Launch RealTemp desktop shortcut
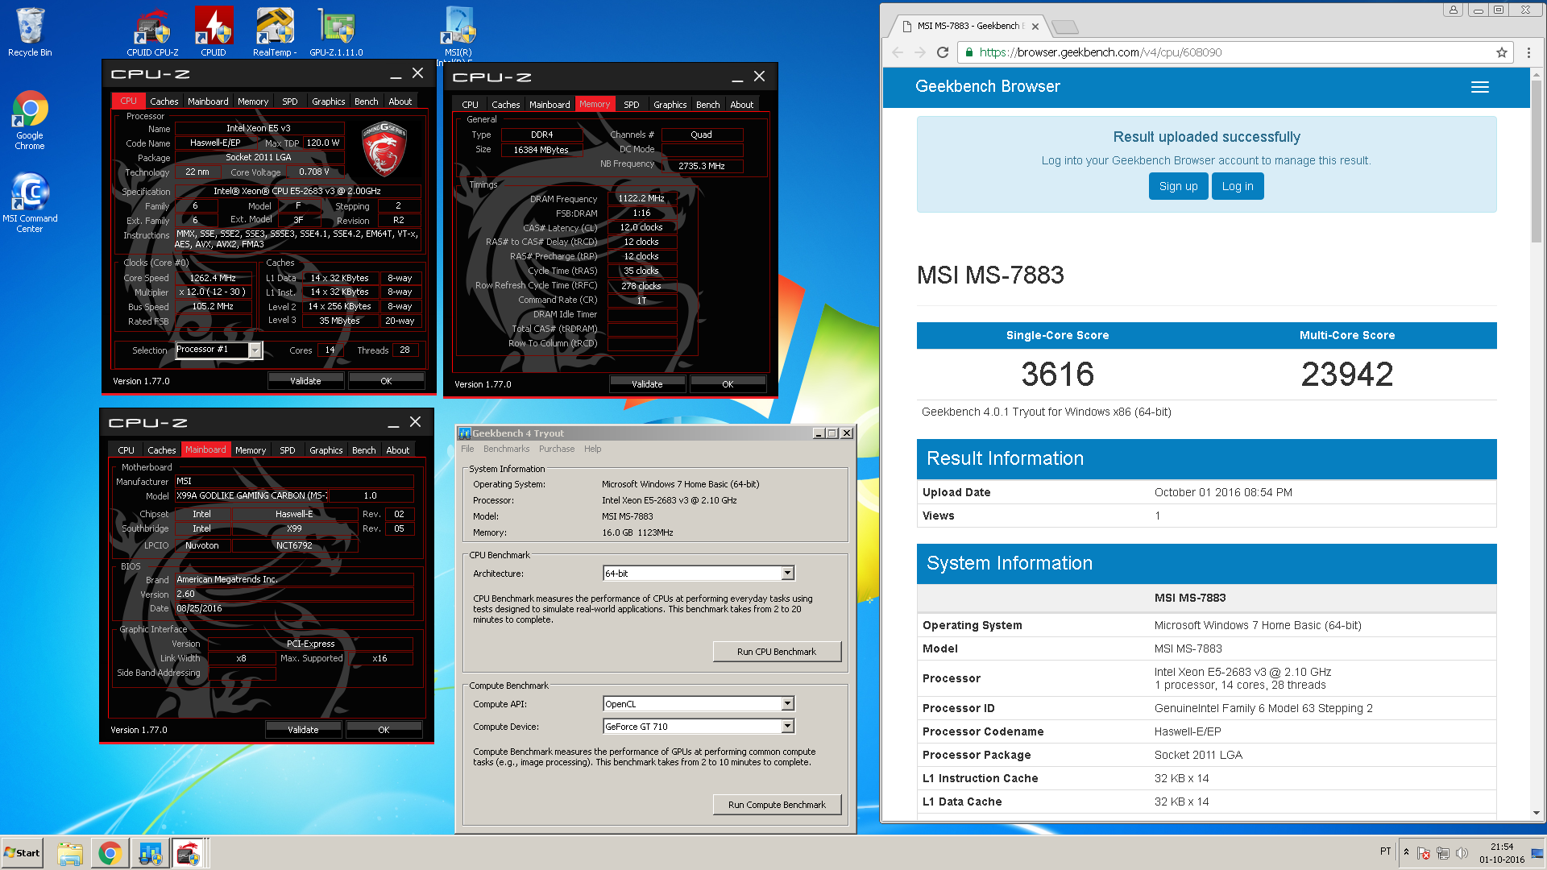This screenshot has height=870, width=1547. click(x=275, y=32)
